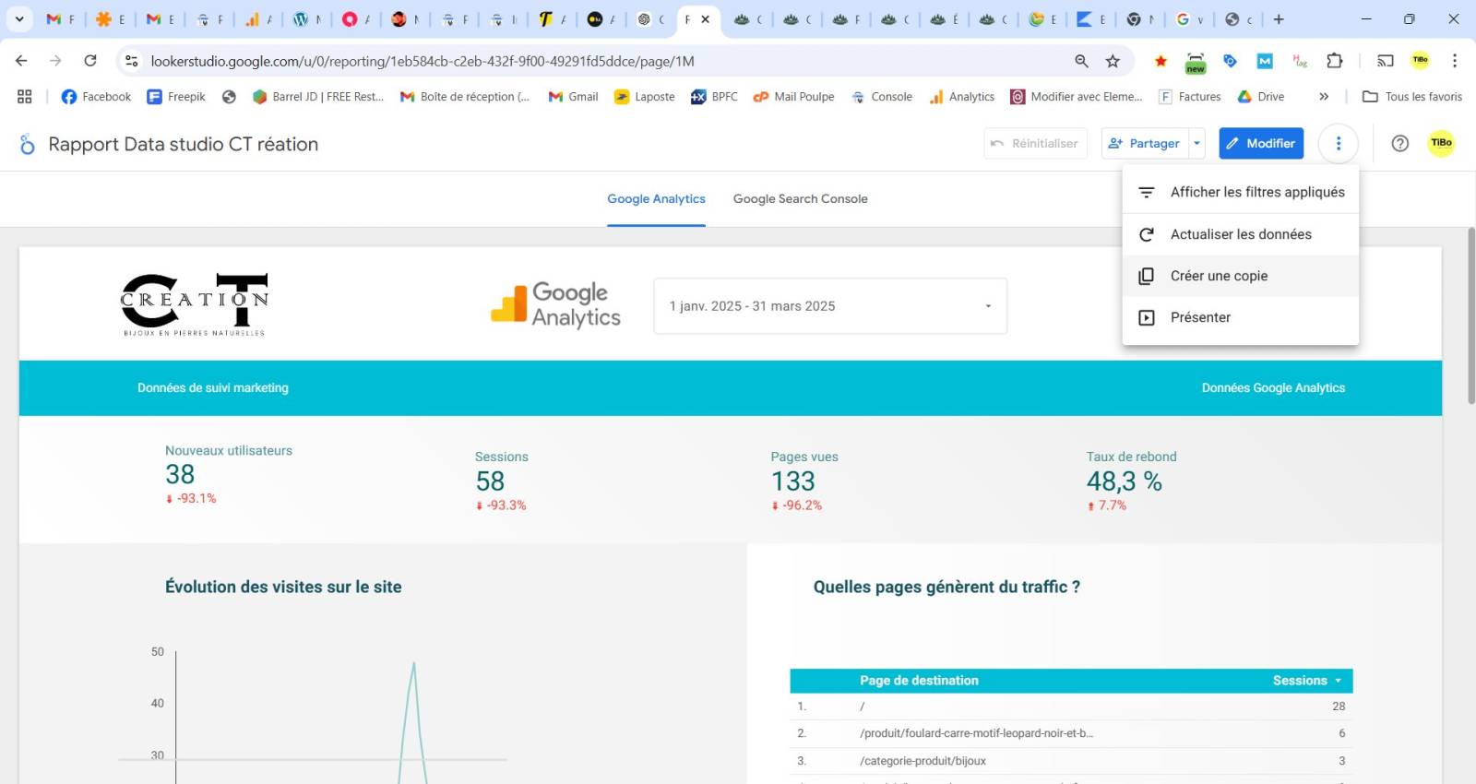Open the Facebook bookmark
The width and height of the screenshot is (1476, 784).
(x=96, y=97)
